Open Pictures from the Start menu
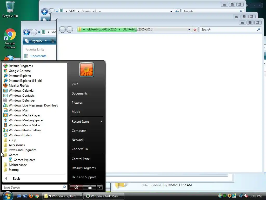The width and height of the screenshot is (266, 200). point(77,103)
